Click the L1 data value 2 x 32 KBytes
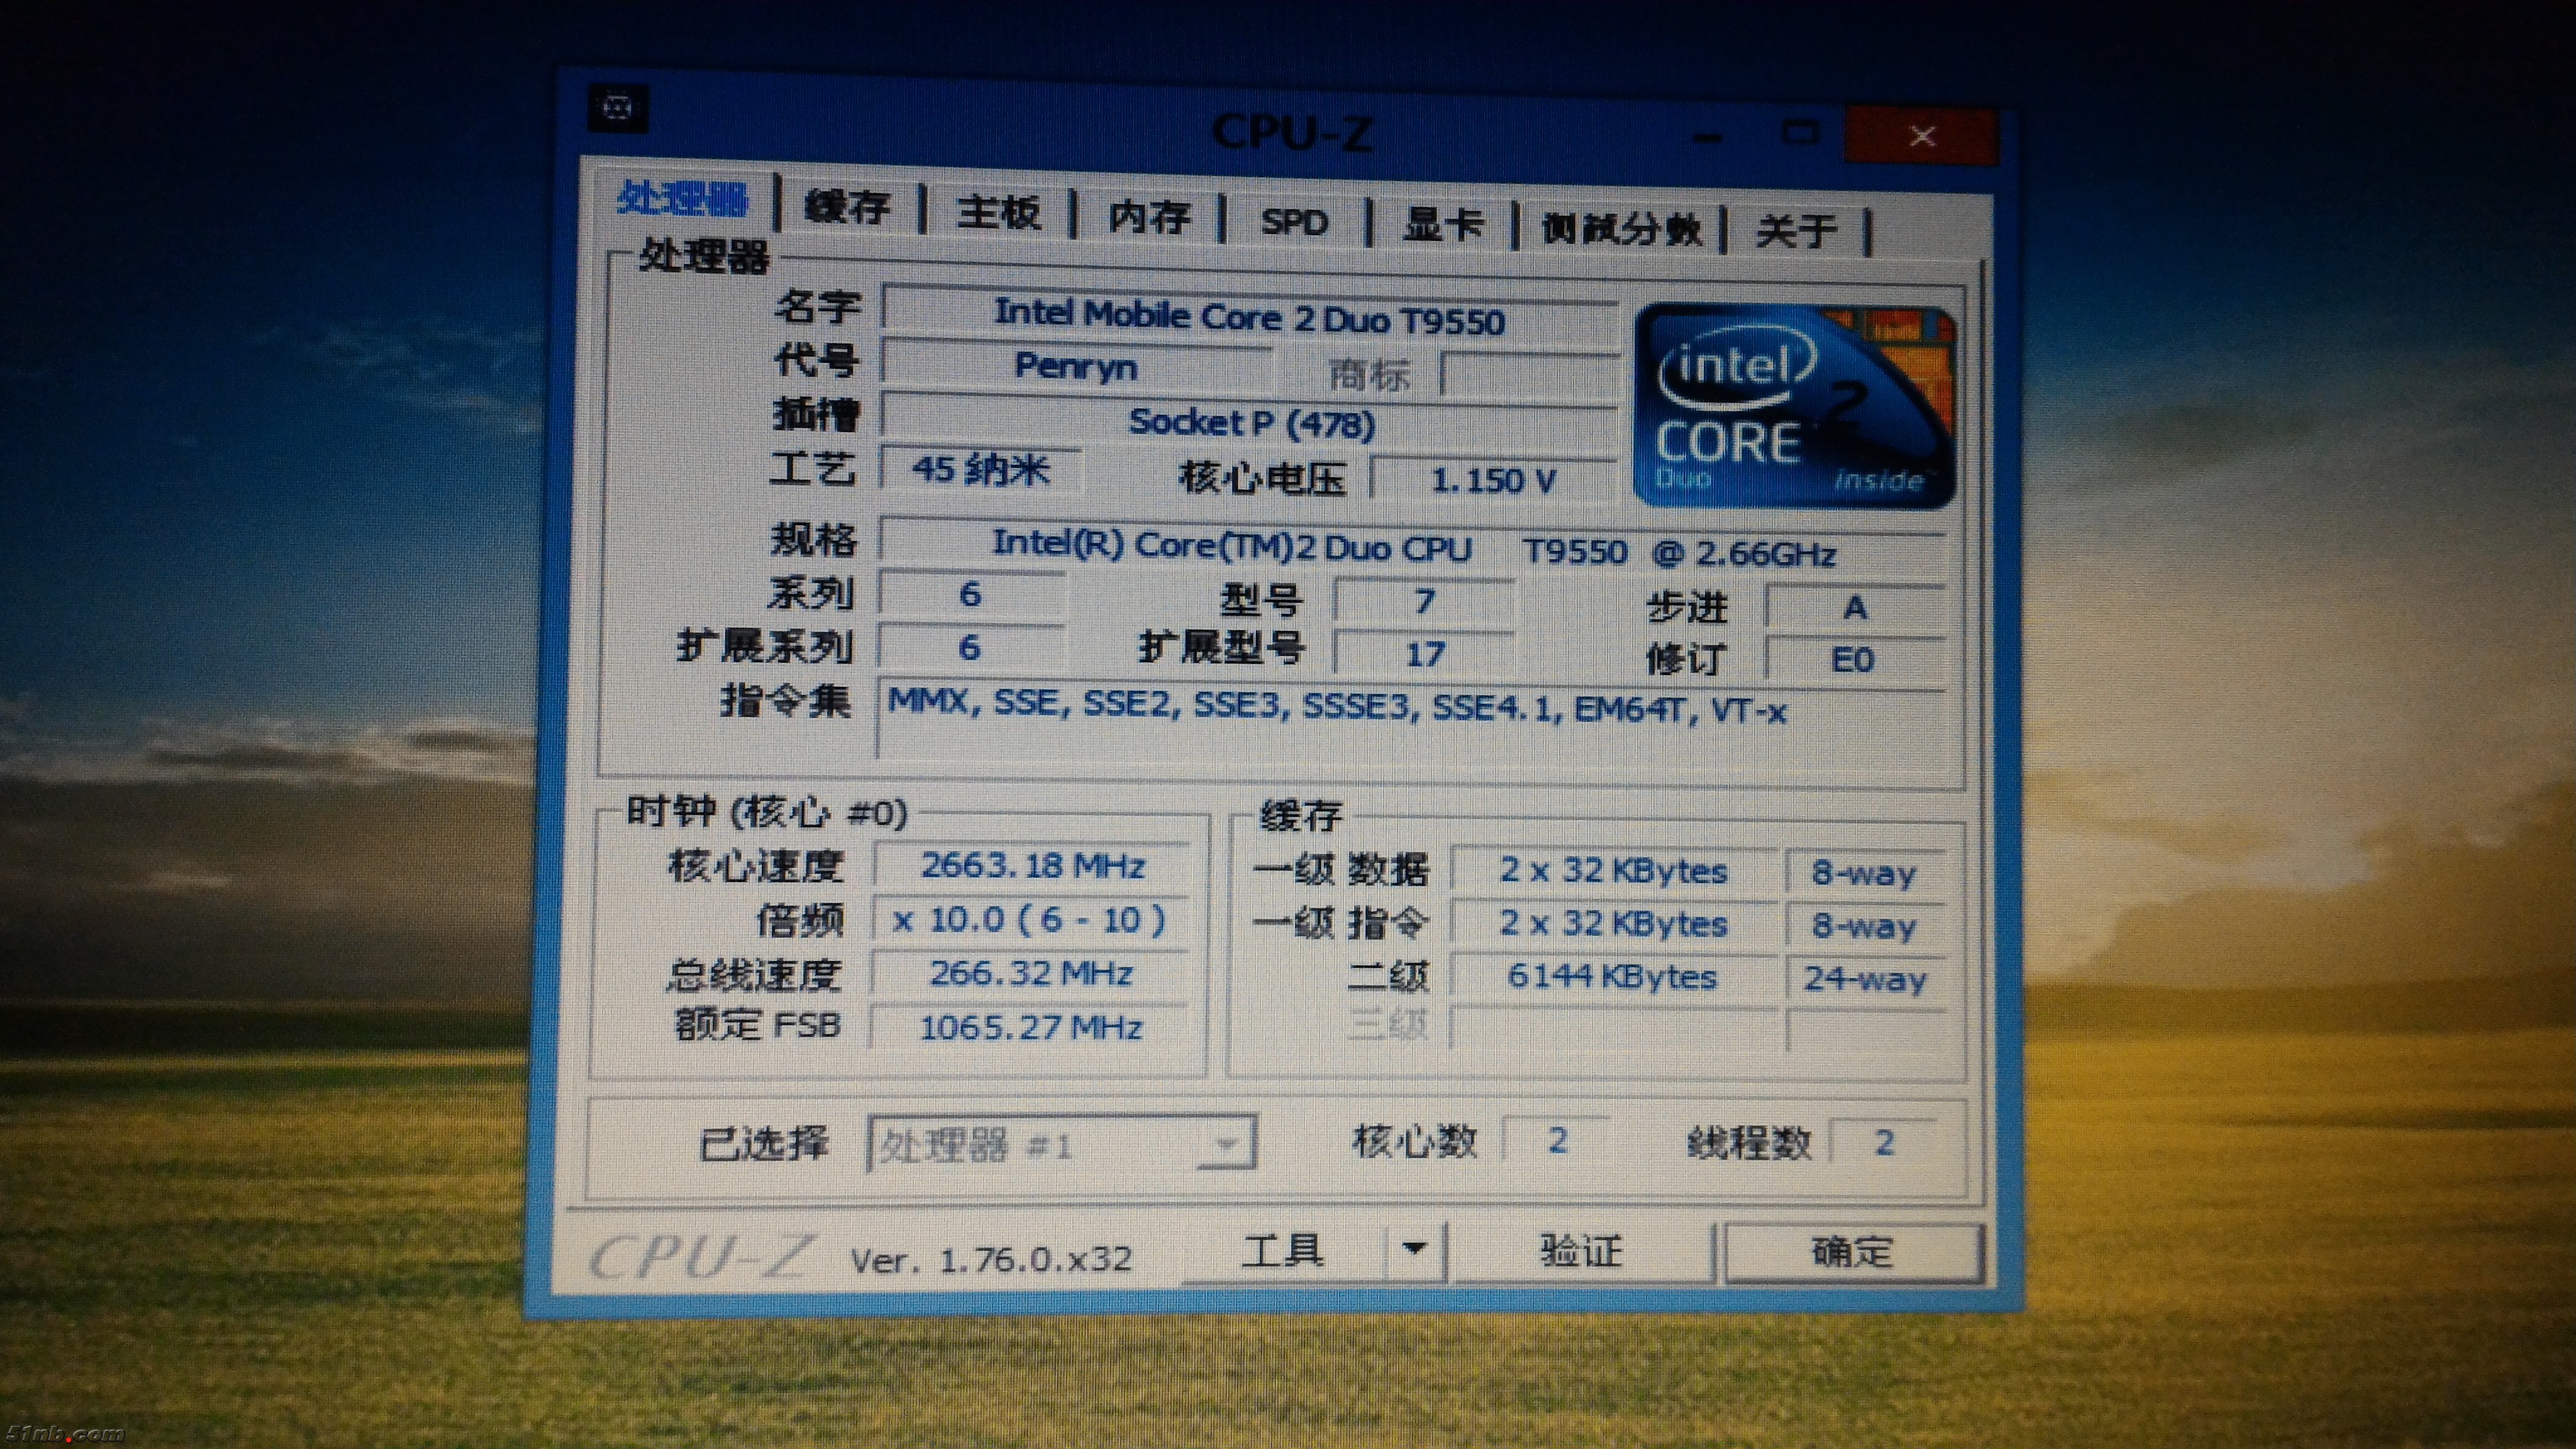Image resolution: width=2576 pixels, height=1449 pixels. [1613, 871]
